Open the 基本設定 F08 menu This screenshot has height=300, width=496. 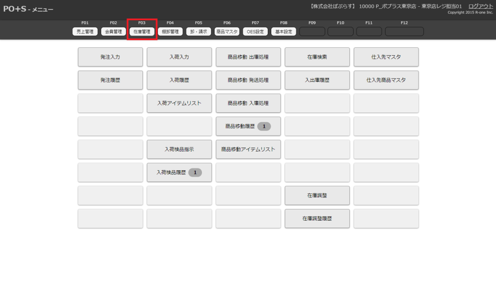pos(283,31)
